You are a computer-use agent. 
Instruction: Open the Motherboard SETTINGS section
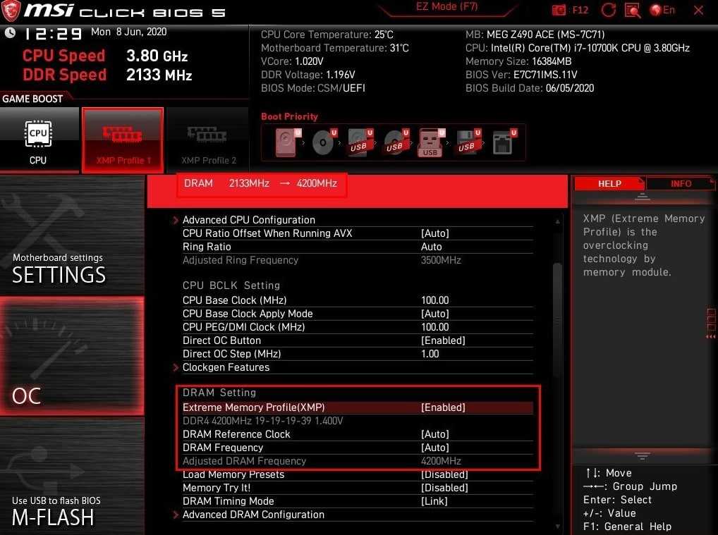coord(72,235)
